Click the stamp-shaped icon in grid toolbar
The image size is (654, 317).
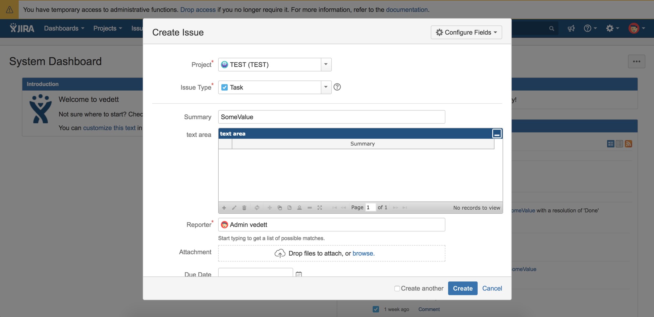[299, 208]
